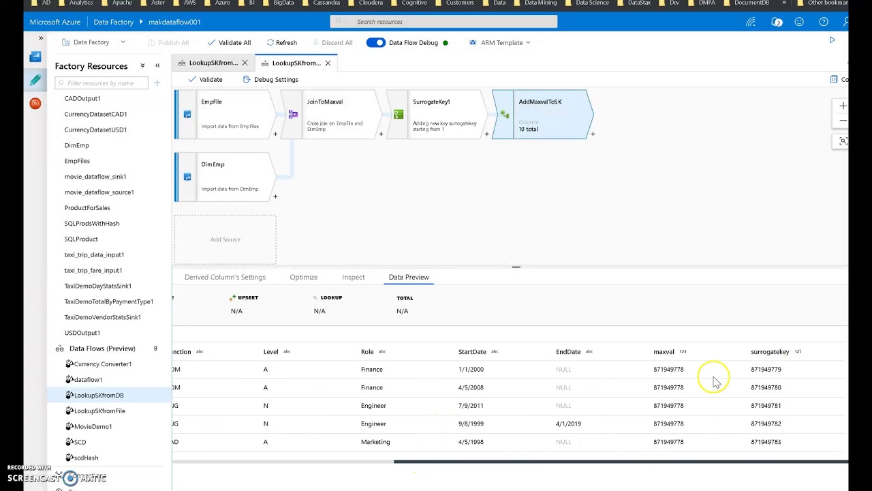Add transformation after SurrogateKey1 with plus
872x491 pixels.
click(x=486, y=134)
